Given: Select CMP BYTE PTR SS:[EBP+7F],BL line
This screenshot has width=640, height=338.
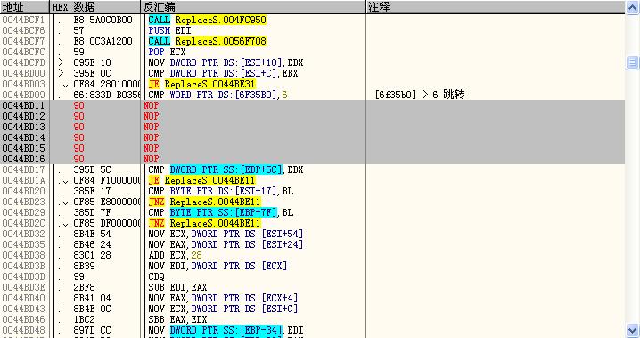Looking at the screenshot, I should click(x=221, y=212).
